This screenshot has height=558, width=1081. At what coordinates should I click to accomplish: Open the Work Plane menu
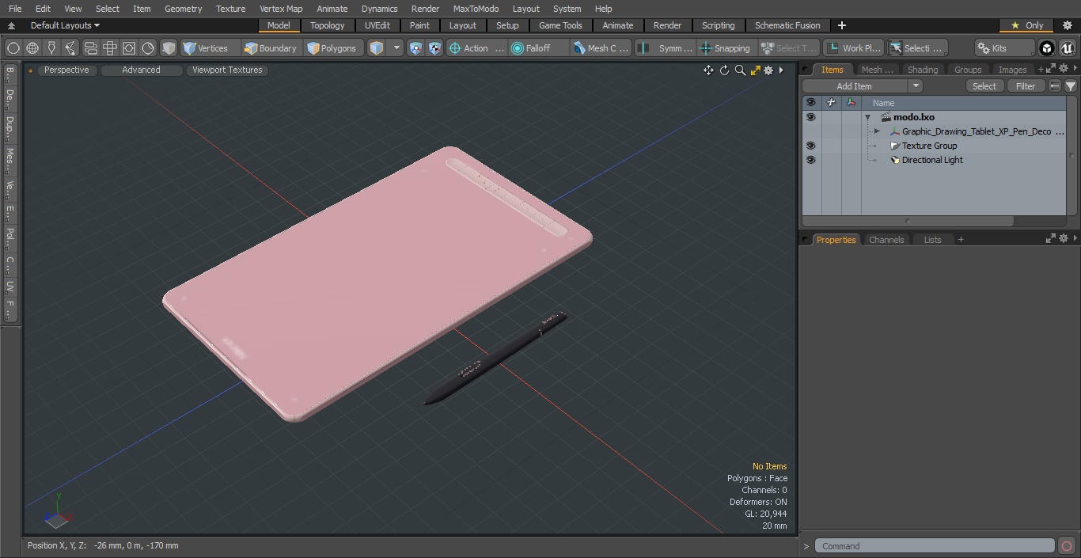[853, 48]
